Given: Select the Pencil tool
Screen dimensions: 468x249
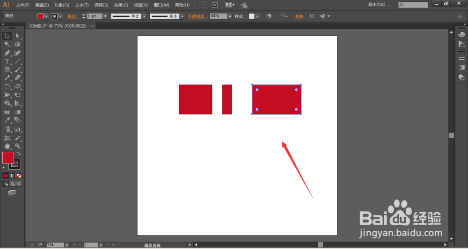Looking at the screenshot, I should [7, 78].
